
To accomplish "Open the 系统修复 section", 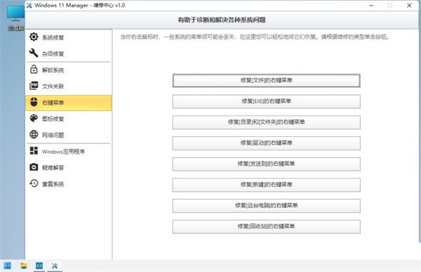I will coord(69,37).
